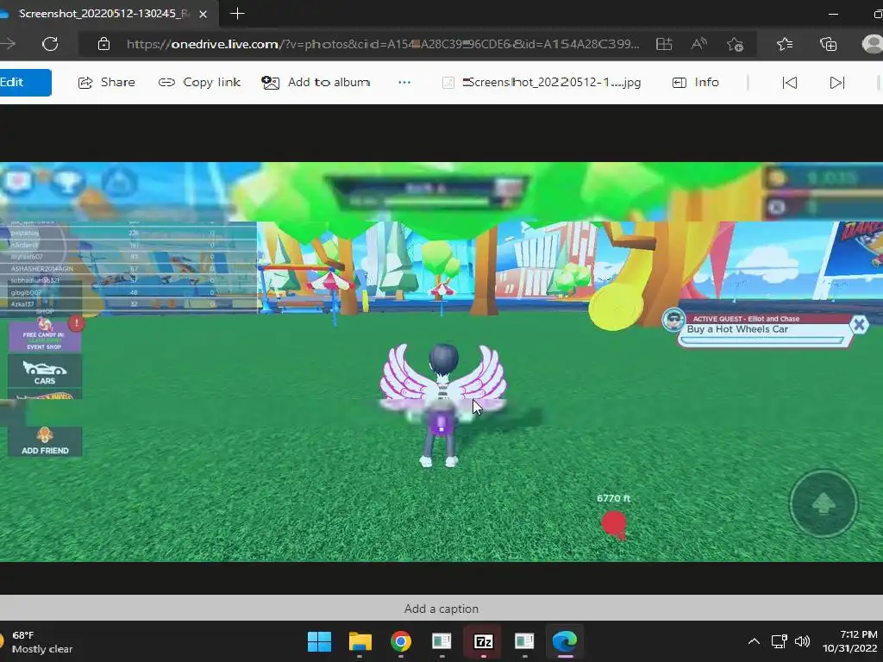The image size is (883, 662).
Task: Tap the jump arrow circle button
Action: (x=824, y=503)
